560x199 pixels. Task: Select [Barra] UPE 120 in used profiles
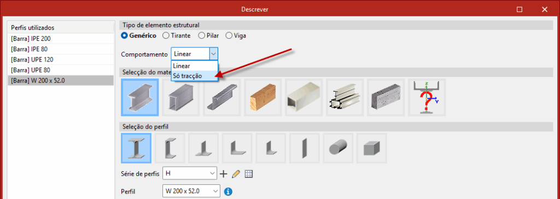[61, 59]
